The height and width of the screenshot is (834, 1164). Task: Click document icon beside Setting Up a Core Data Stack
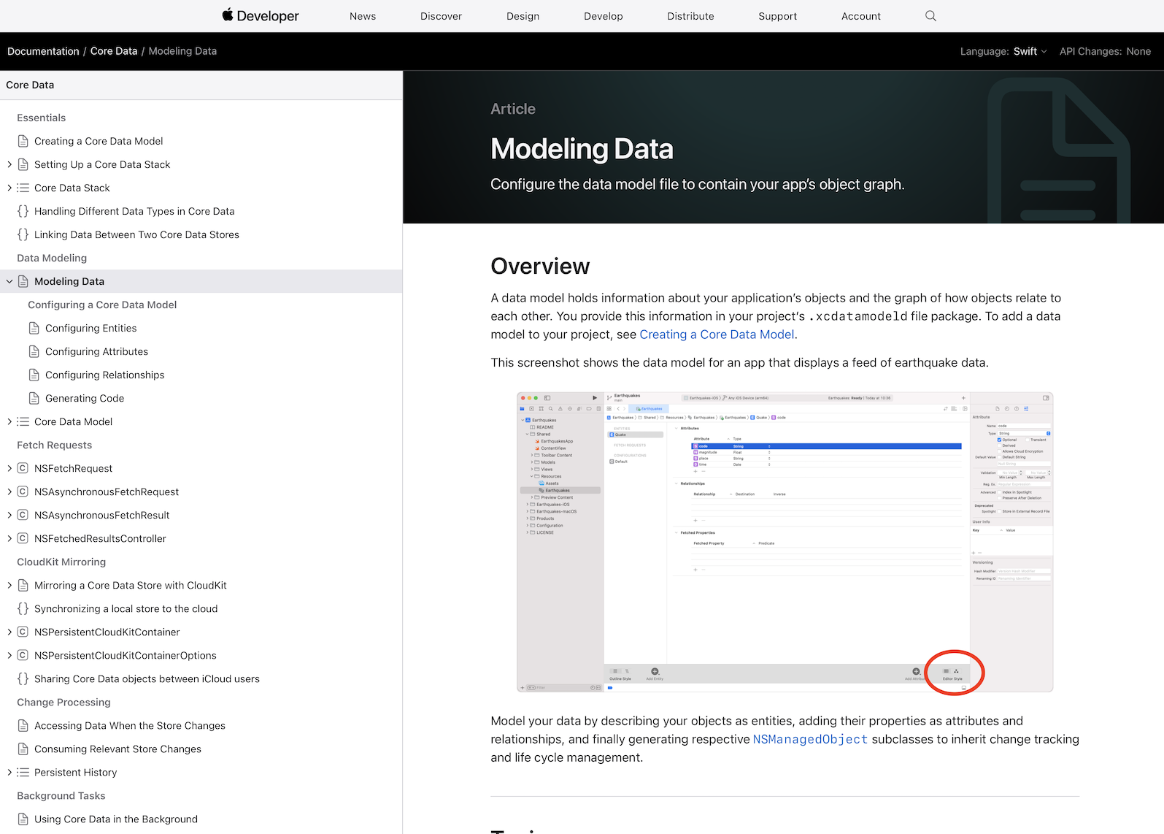(x=23, y=164)
